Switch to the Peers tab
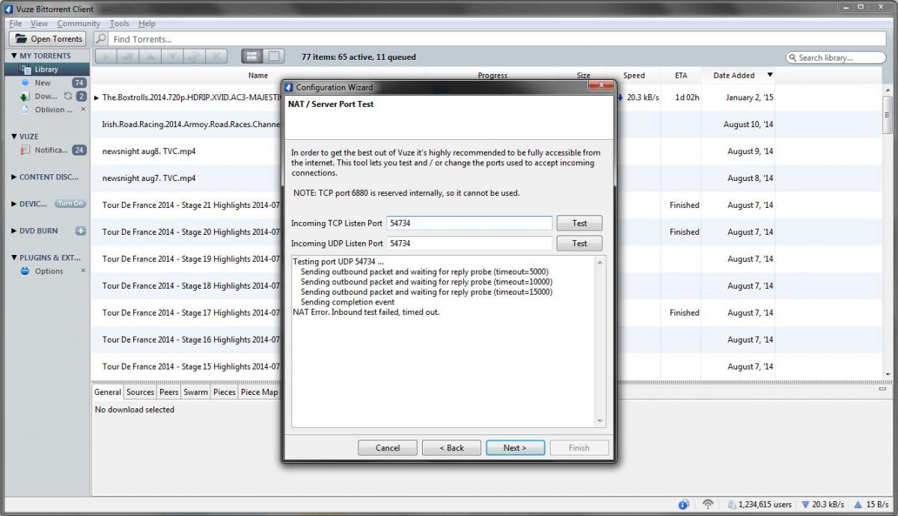The image size is (898, 516). (169, 392)
